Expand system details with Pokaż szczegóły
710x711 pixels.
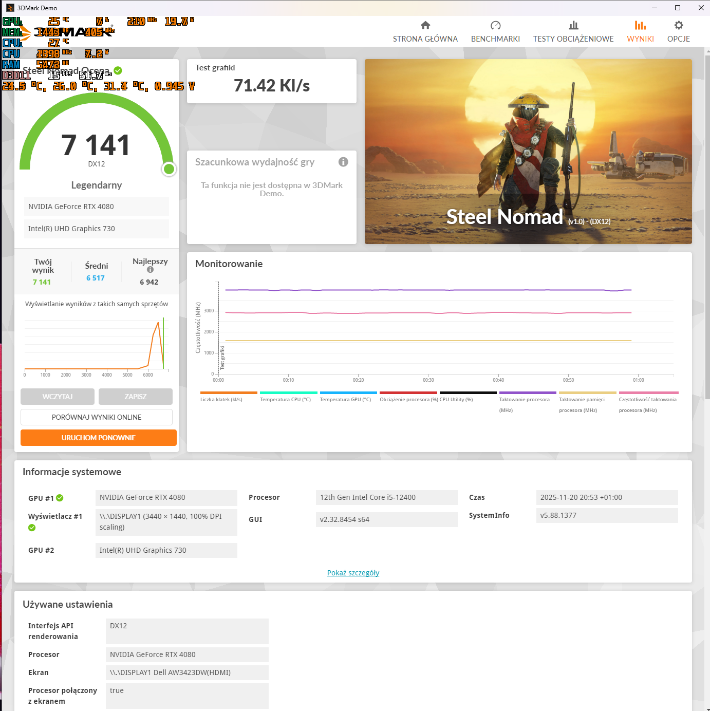point(353,573)
